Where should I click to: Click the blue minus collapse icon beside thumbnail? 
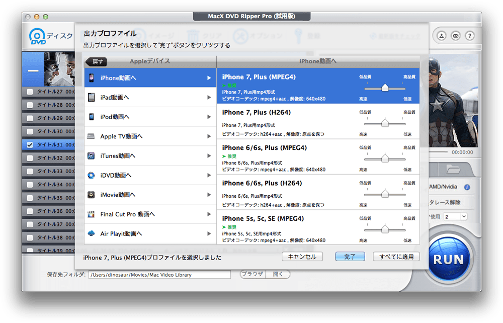coord(33,70)
